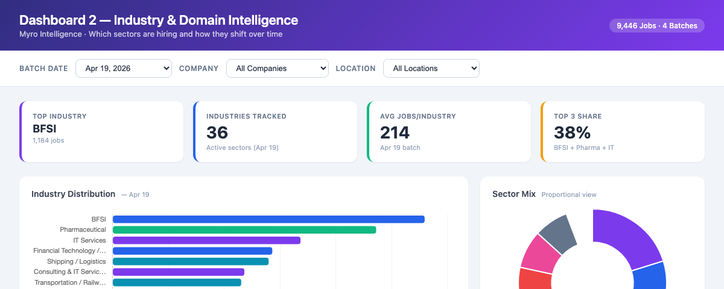
Task: Click the 9,446 Jobs · 4 Batches badge
Action: click(656, 25)
